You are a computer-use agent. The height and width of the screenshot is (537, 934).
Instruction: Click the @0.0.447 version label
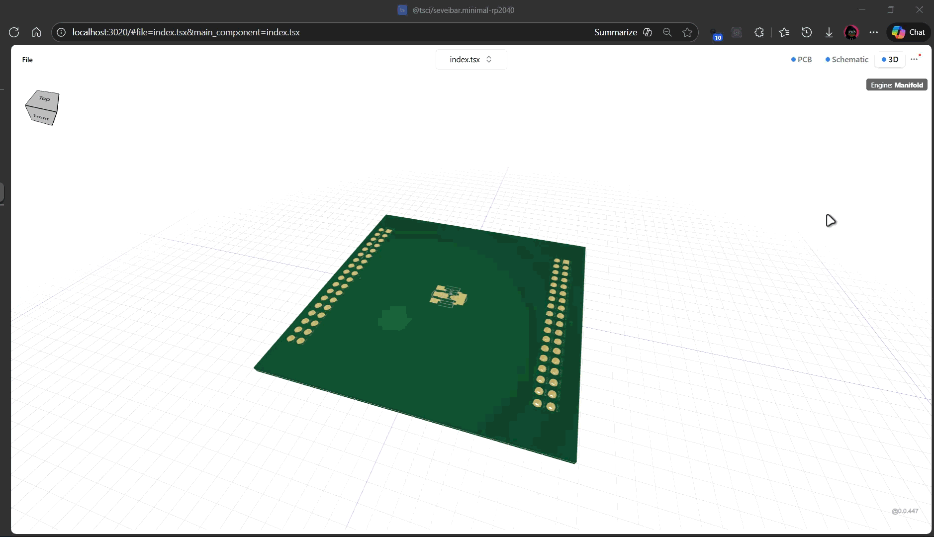(905, 511)
